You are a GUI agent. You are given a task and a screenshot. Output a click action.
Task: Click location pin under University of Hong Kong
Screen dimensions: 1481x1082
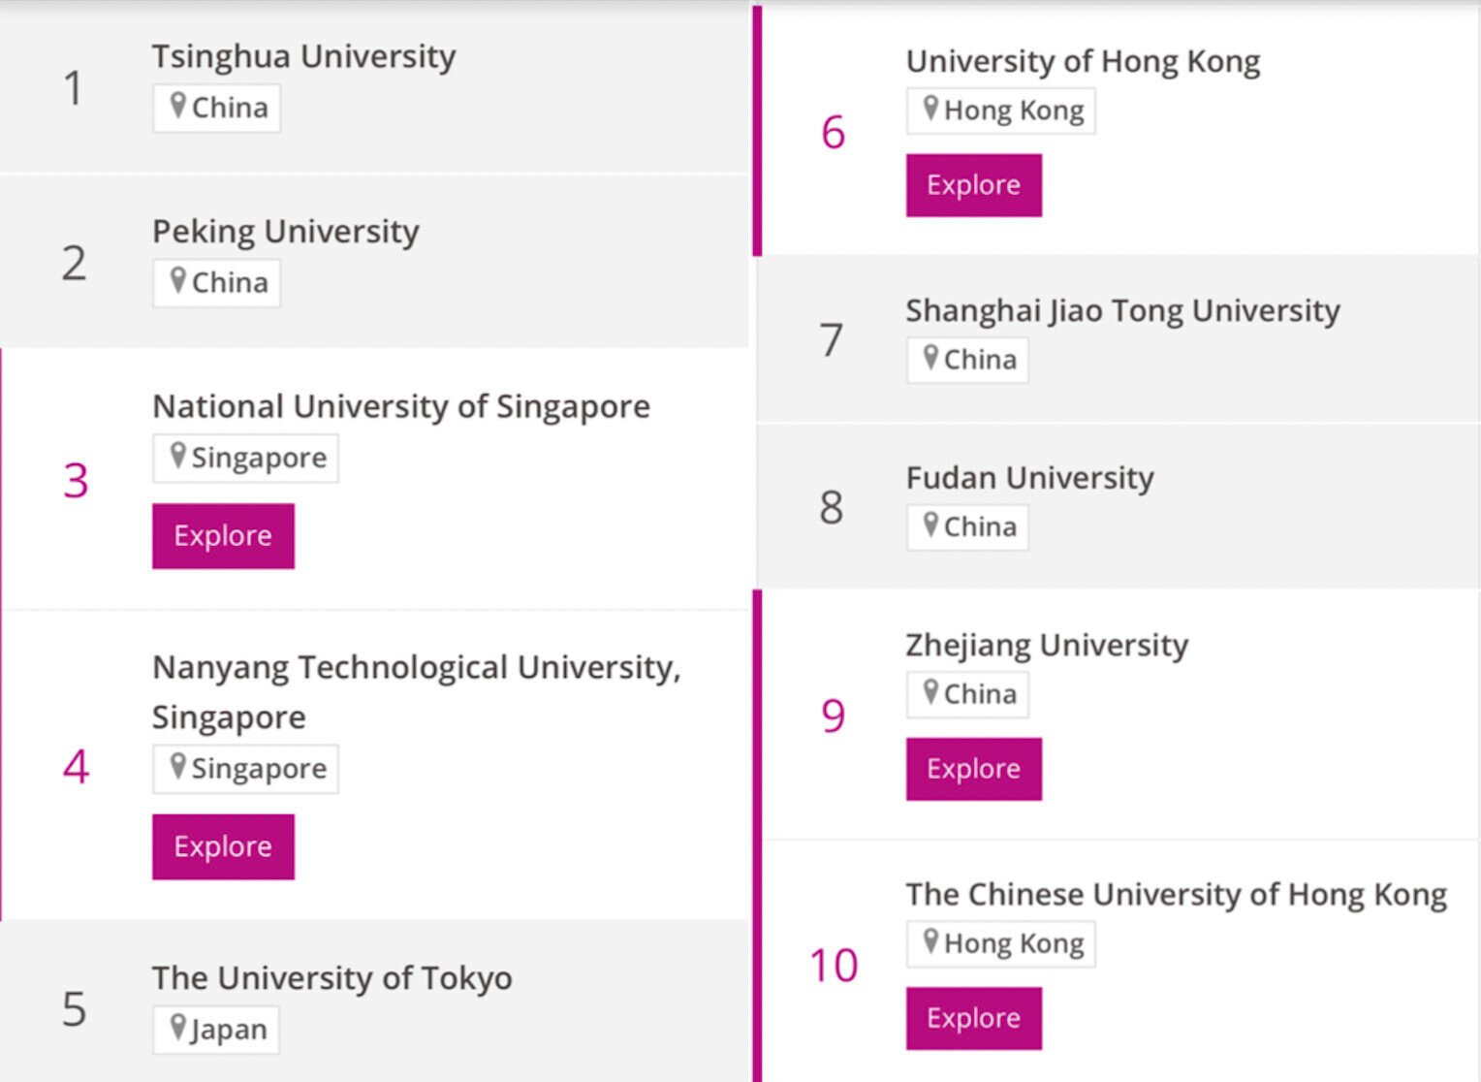point(930,108)
